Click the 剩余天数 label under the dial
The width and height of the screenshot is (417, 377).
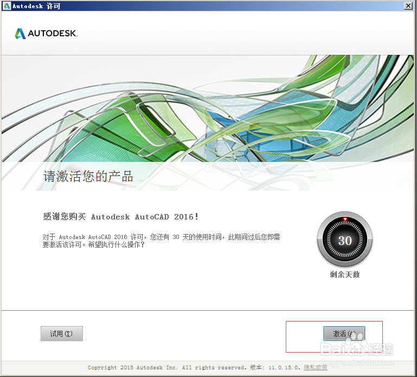pos(345,274)
